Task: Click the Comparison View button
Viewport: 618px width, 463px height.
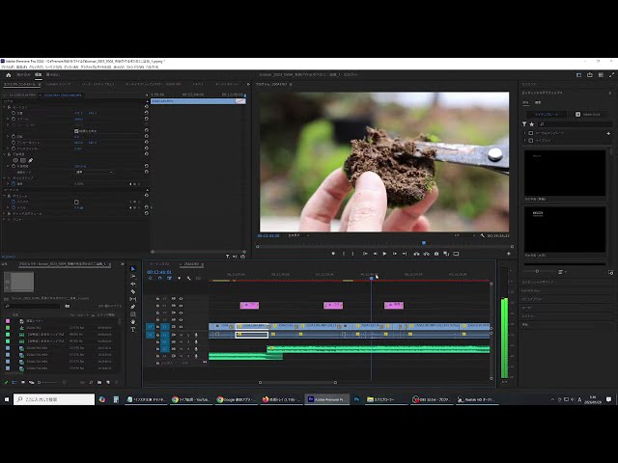Action: coord(446,254)
